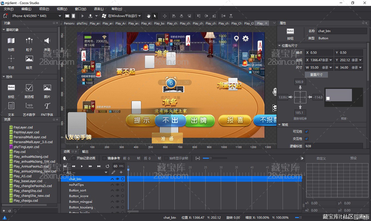
Task: Open Play_changSha.csd in resources list
Action: [27, 191]
